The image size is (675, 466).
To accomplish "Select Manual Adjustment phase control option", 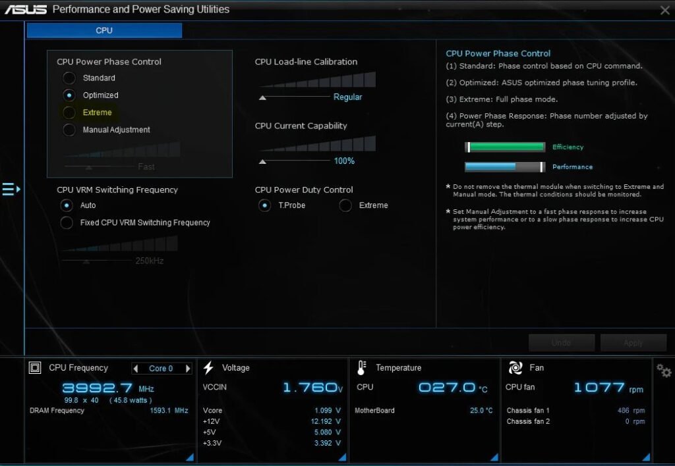I will (69, 130).
